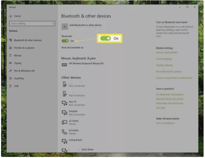Open Fix Bluetooth connections help link

pos(170,95)
